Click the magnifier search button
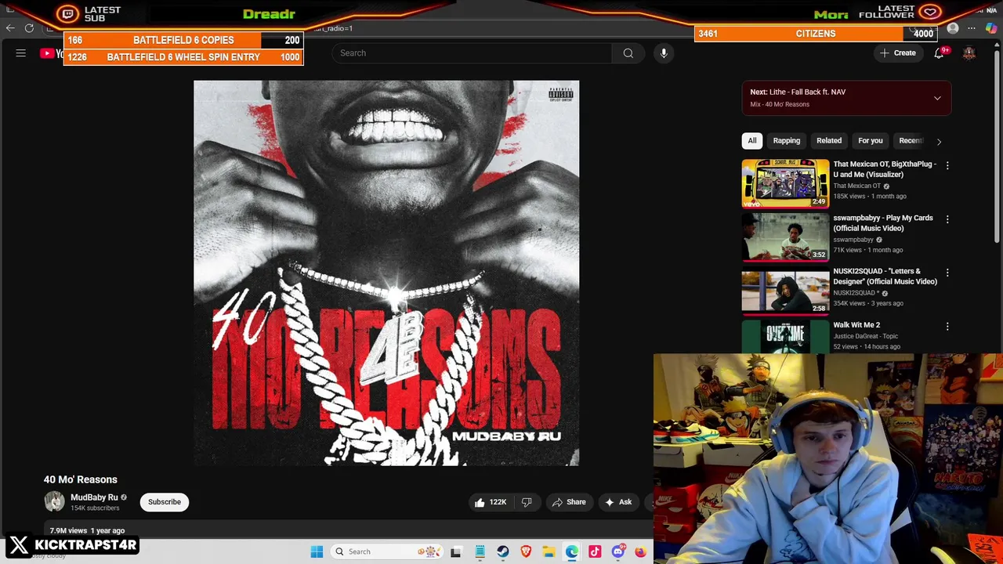This screenshot has height=564, width=1003. coord(628,53)
